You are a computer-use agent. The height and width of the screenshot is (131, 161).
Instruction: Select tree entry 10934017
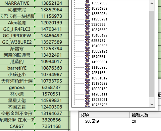tap(99, 78)
